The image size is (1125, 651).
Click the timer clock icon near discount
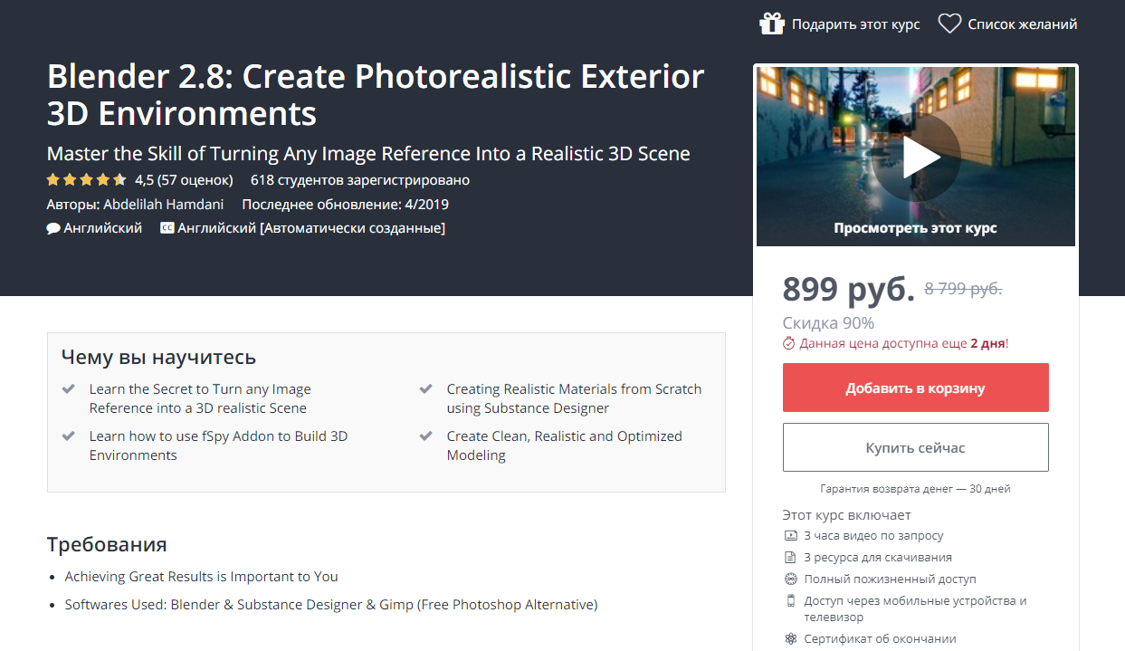(789, 343)
